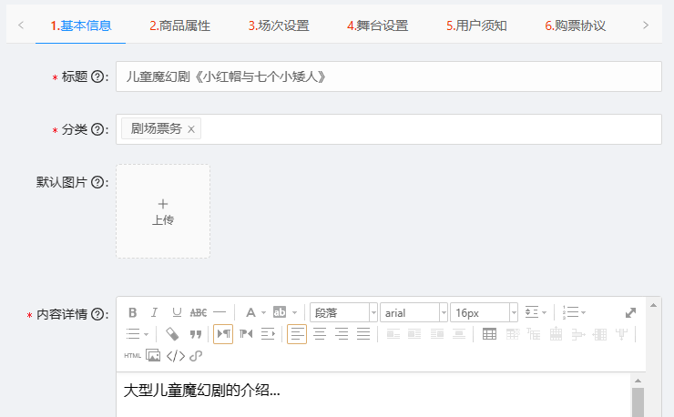Toggle strikethrough (ABC) formatting
Image resolution: width=674 pixels, height=417 pixels.
click(x=199, y=312)
